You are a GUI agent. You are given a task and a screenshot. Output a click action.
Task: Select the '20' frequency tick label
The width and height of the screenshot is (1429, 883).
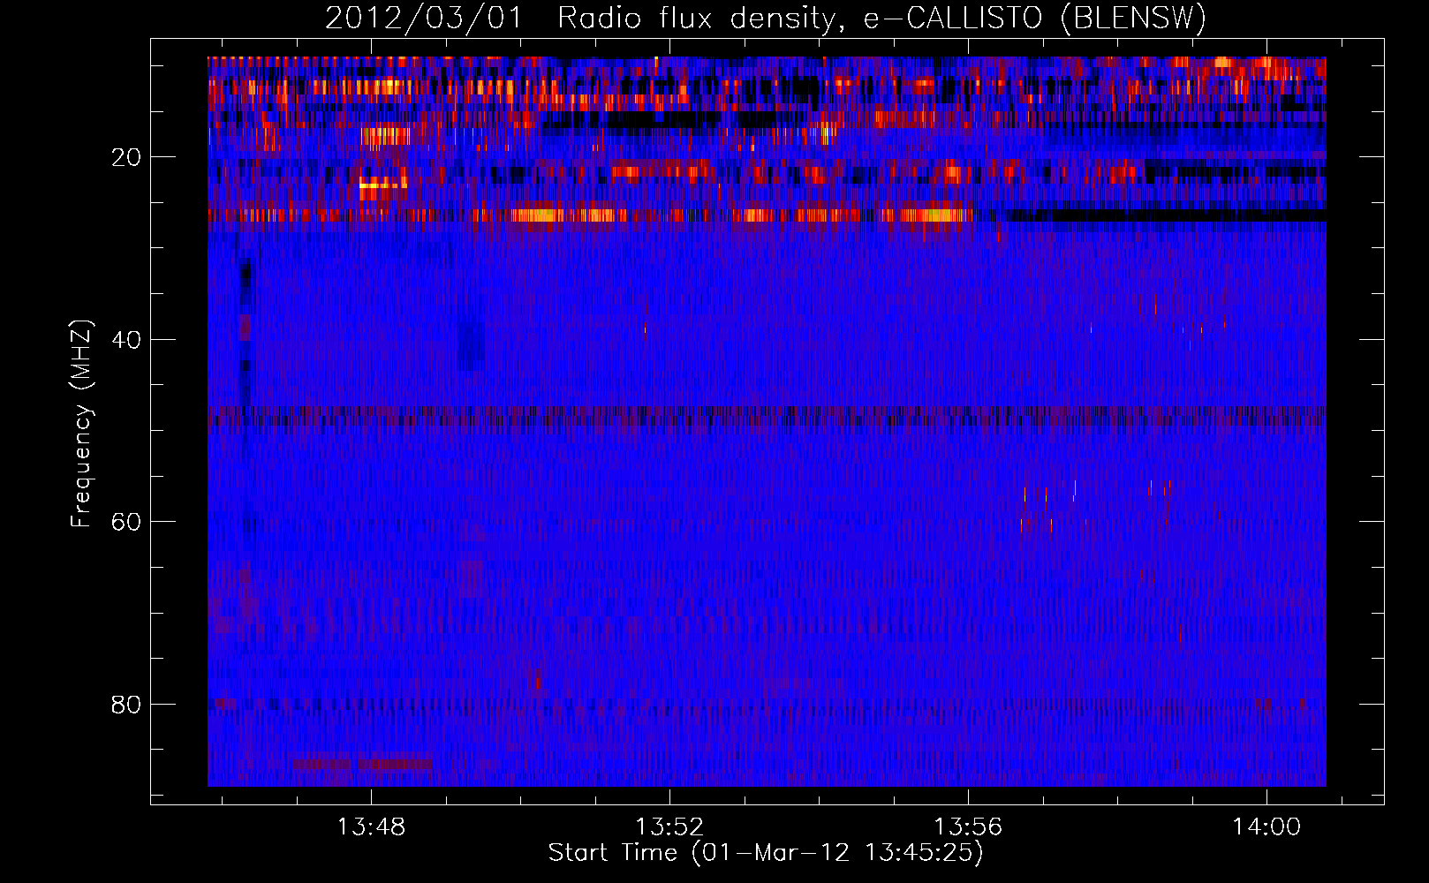[126, 157]
